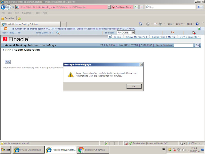
Task: Click the change password key icon
Action: (173, 33)
